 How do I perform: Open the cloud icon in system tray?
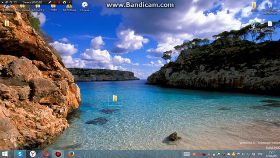coord(229,154)
